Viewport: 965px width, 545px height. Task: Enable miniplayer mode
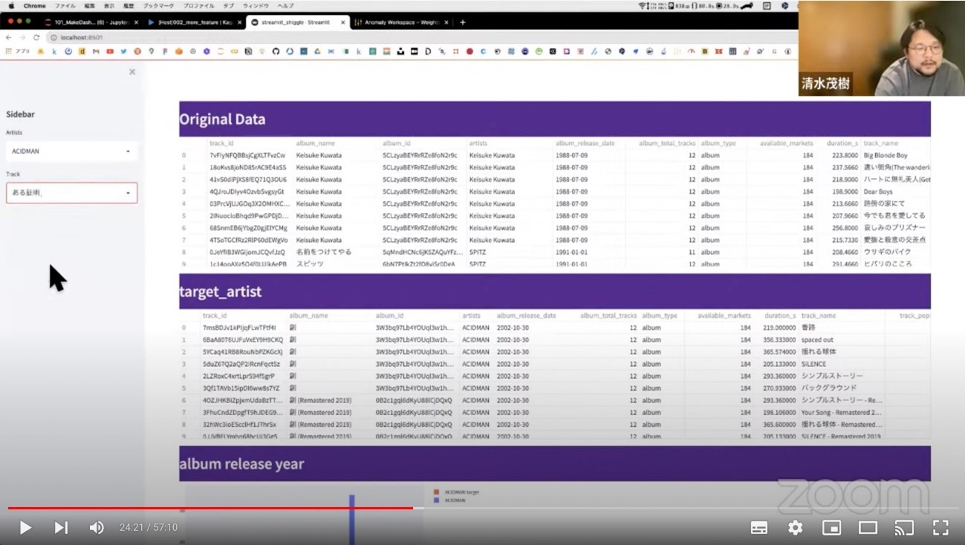coord(831,528)
